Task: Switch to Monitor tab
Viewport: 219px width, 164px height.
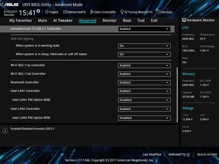Action: coord(109,21)
